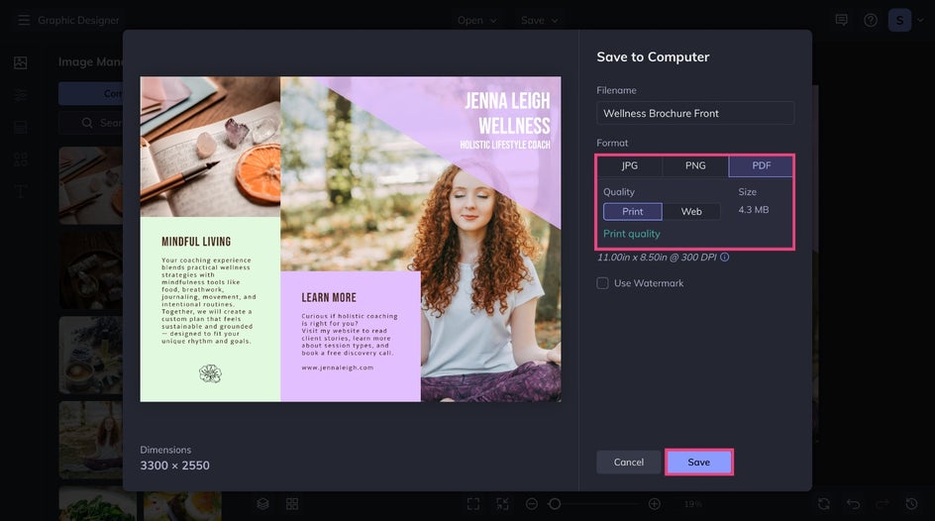Select the PDF format tab
This screenshot has width=935, height=521.
[x=761, y=165]
